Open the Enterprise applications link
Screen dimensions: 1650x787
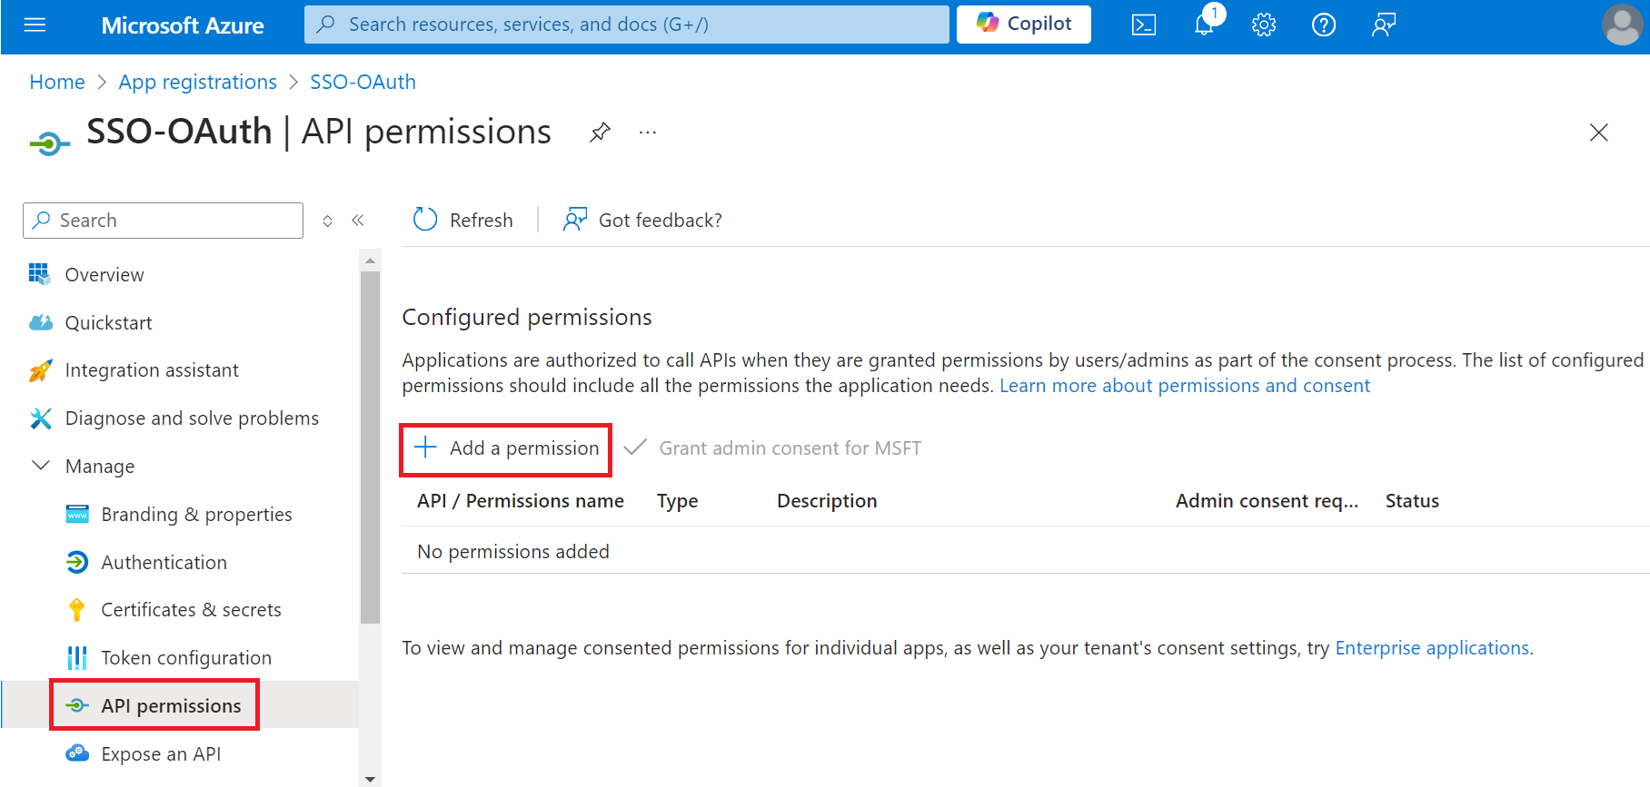pos(1432,648)
